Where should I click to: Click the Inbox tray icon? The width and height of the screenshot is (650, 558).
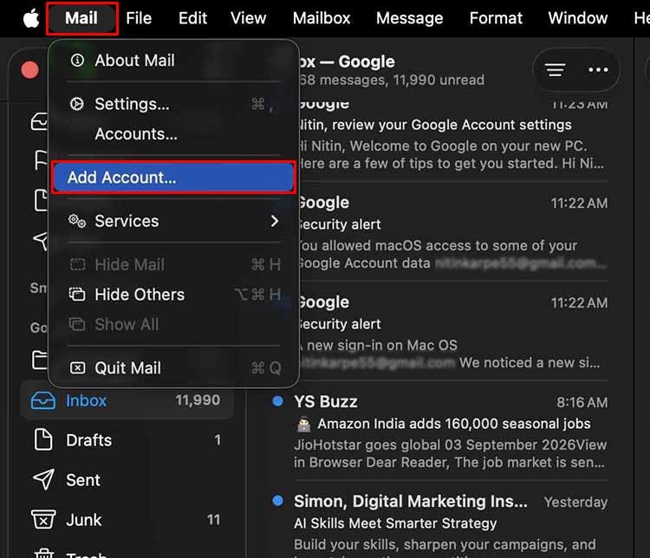click(43, 400)
